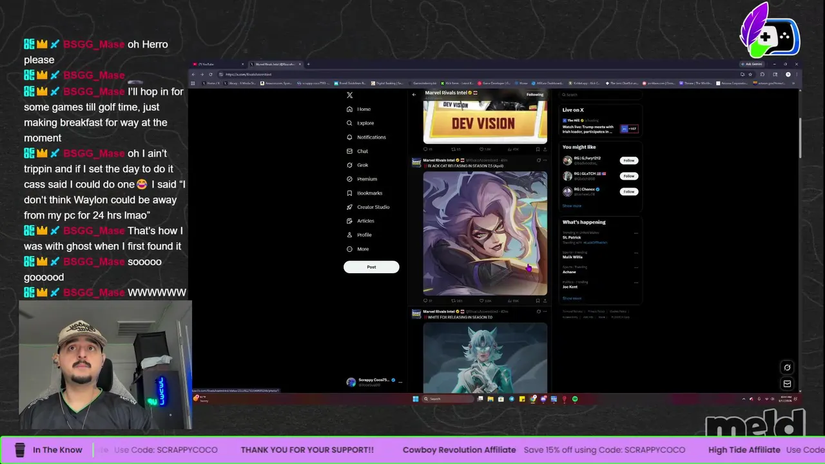Click the white Post button
This screenshot has height=464, width=825.
point(371,267)
